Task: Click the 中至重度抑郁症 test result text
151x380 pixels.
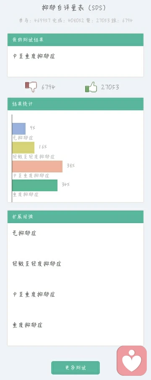Action: pyautogui.click(x=34, y=56)
